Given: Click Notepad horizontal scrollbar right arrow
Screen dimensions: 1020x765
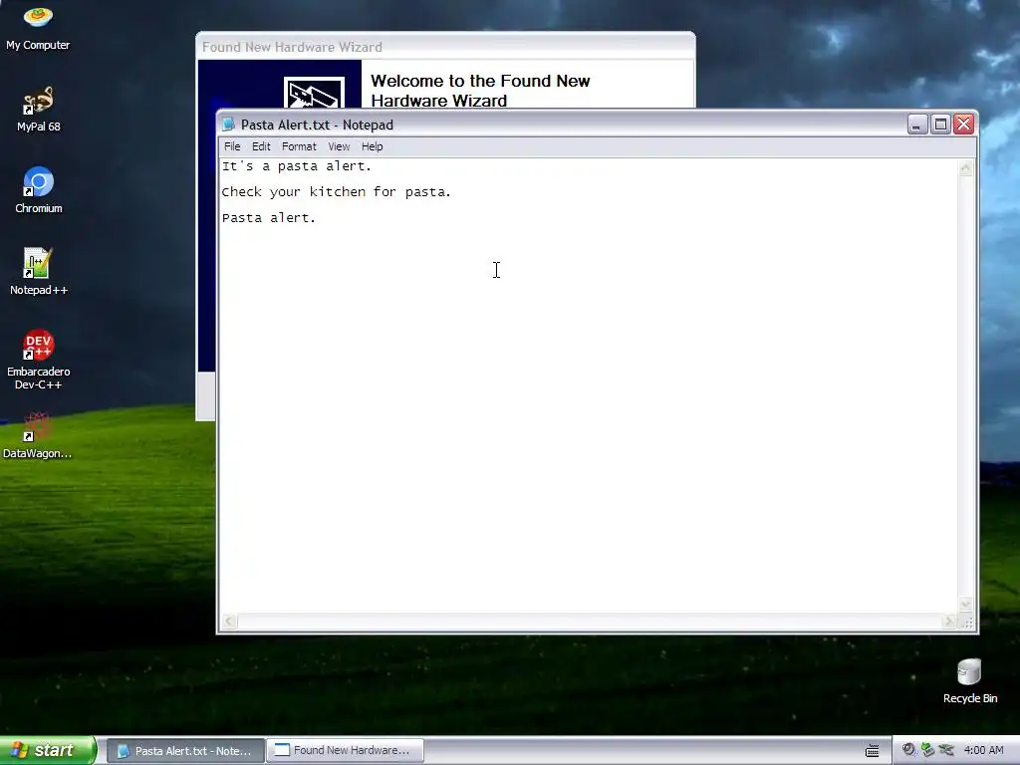Looking at the screenshot, I should [x=949, y=622].
